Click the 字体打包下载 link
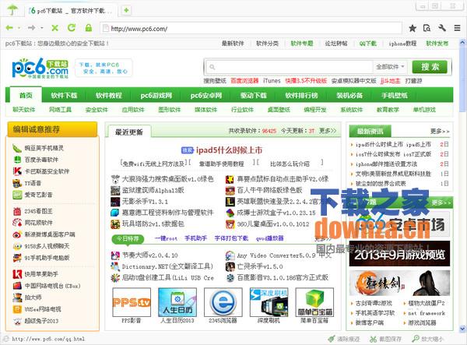 click(x=231, y=238)
